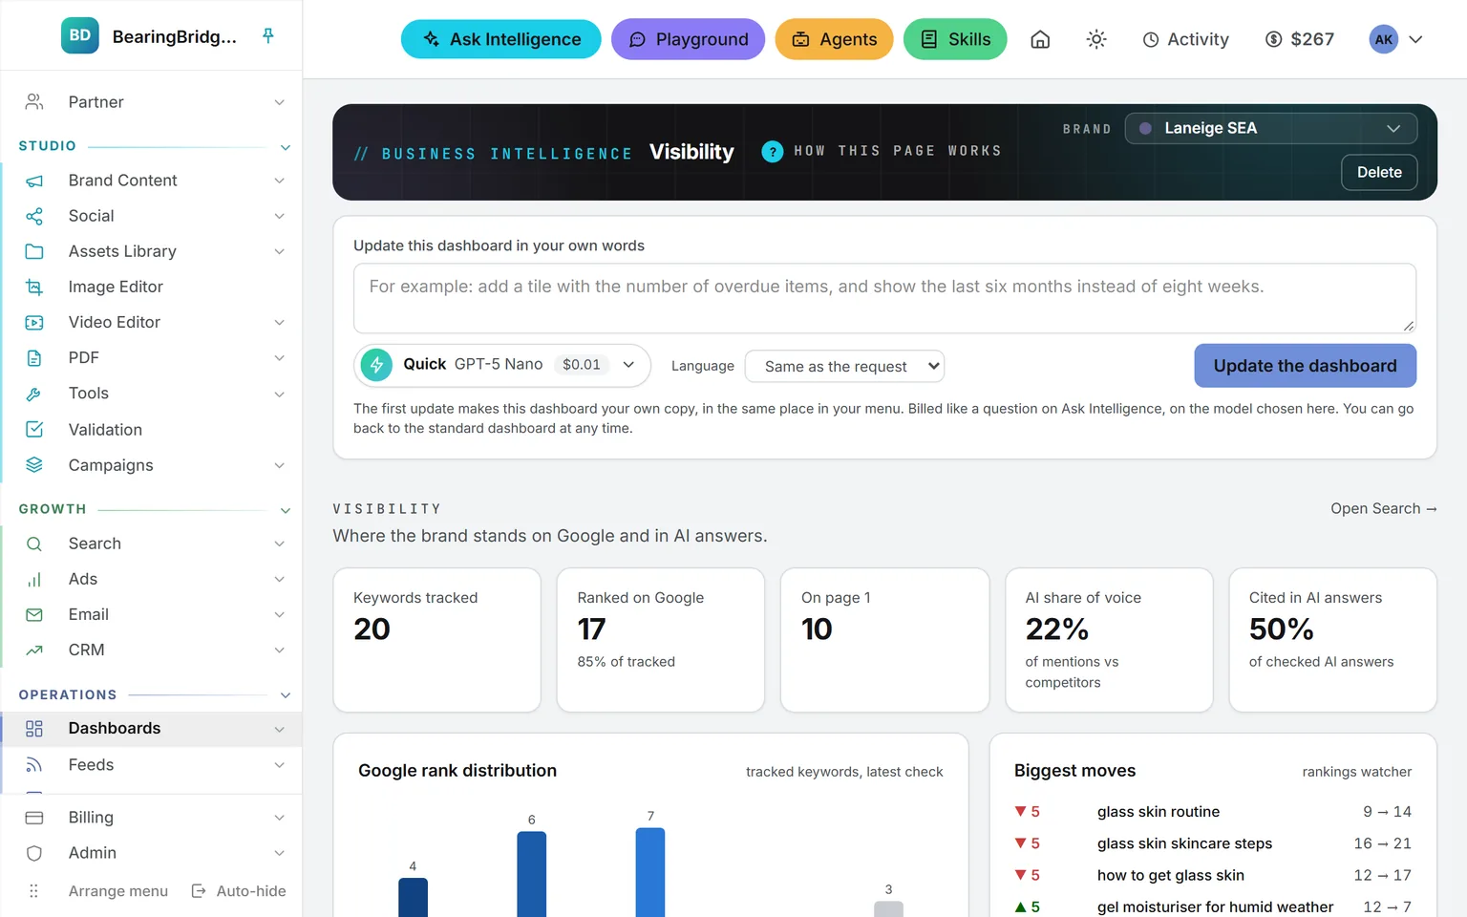
Task: Click the Feeds RSS icon
Action: click(34, 765)
